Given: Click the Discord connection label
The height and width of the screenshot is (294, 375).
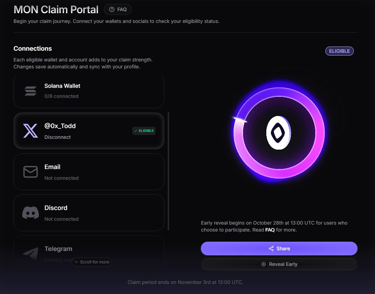Looking at the screenshot, I should 56,208.
